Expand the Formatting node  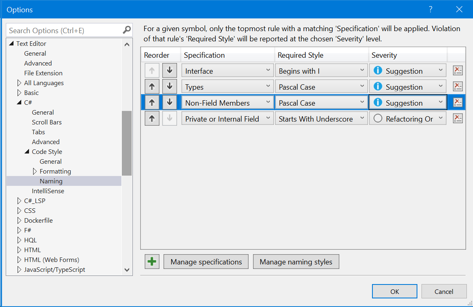[35, 172]
